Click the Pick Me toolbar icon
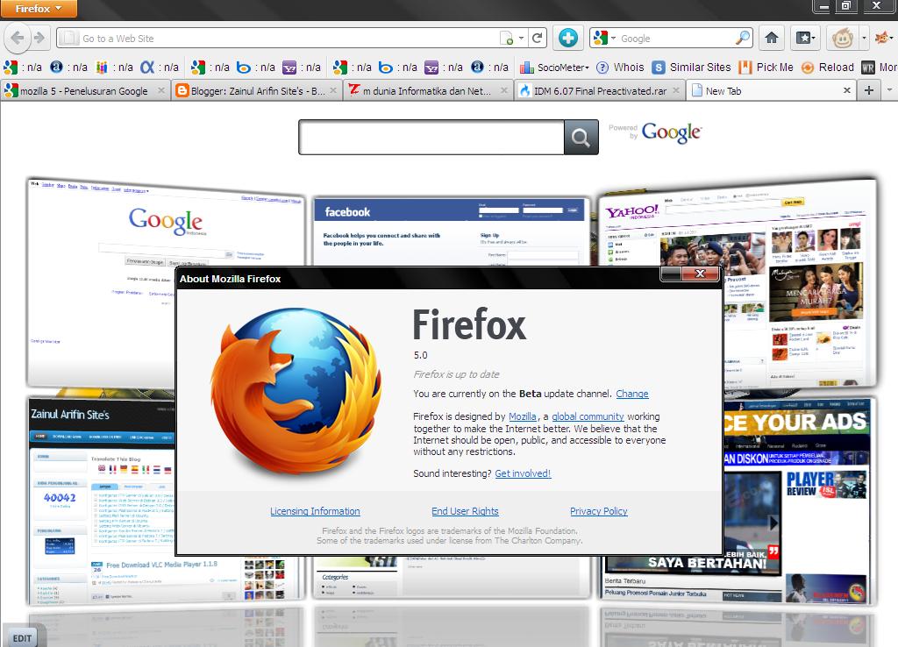Image resolution: width=898 pixels, height=647 pixels. click(754, 68)
